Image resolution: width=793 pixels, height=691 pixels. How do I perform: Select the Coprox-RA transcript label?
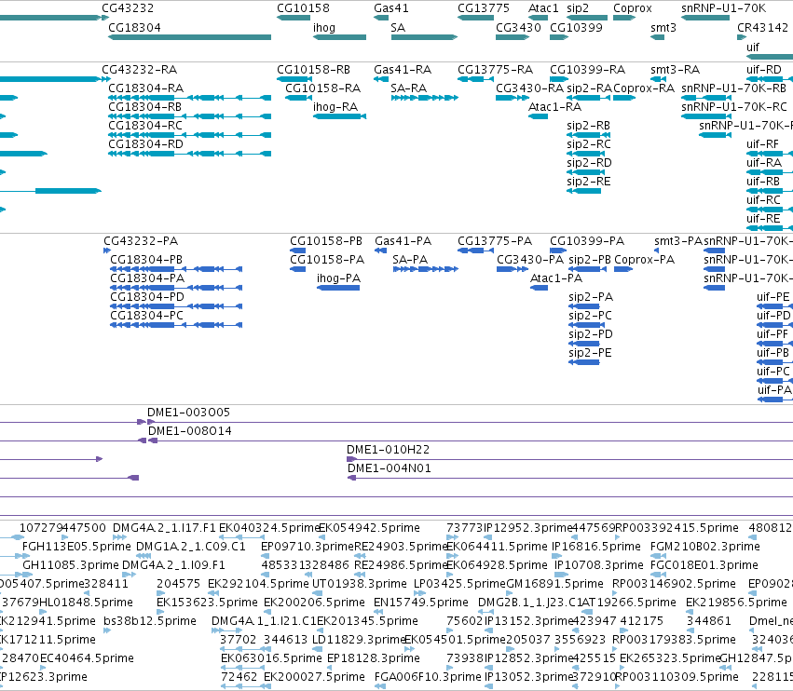[644, 88]
